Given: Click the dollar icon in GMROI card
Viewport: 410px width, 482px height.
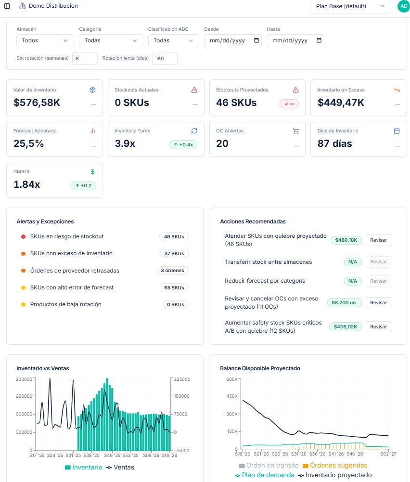Looking at the screenshot, I should point(92,172).
